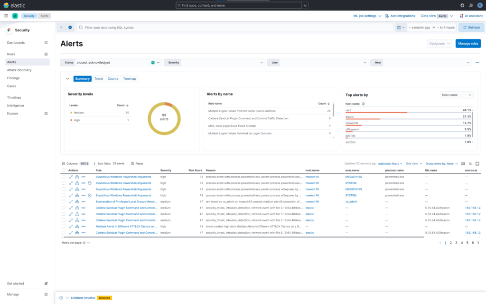
Task: Click the horizontal scrollbar under alerts table
Action: pyautogui.click(x=243, y=237)
